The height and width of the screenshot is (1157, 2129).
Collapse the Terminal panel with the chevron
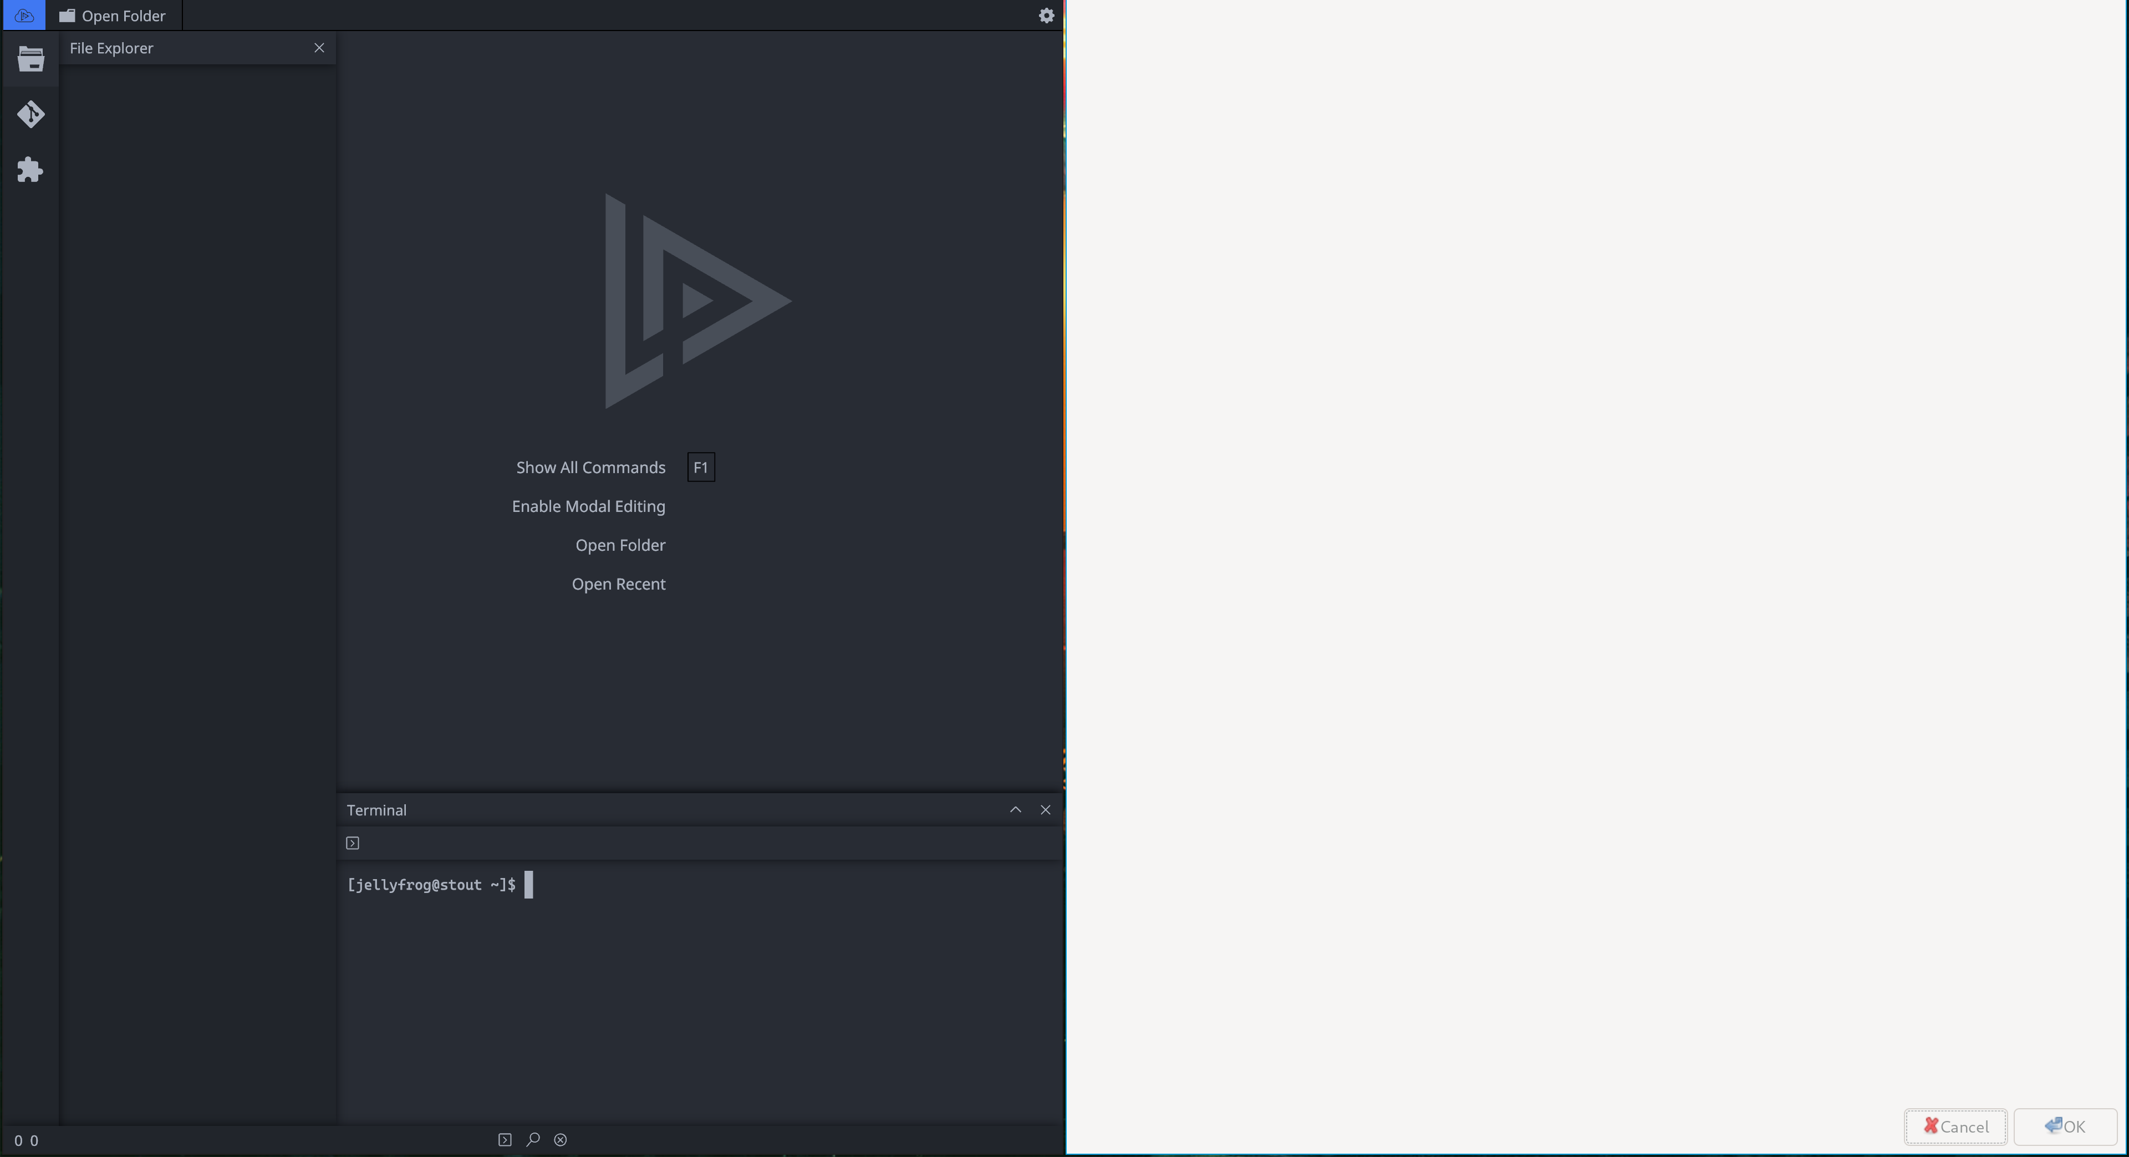[1015, 810]
